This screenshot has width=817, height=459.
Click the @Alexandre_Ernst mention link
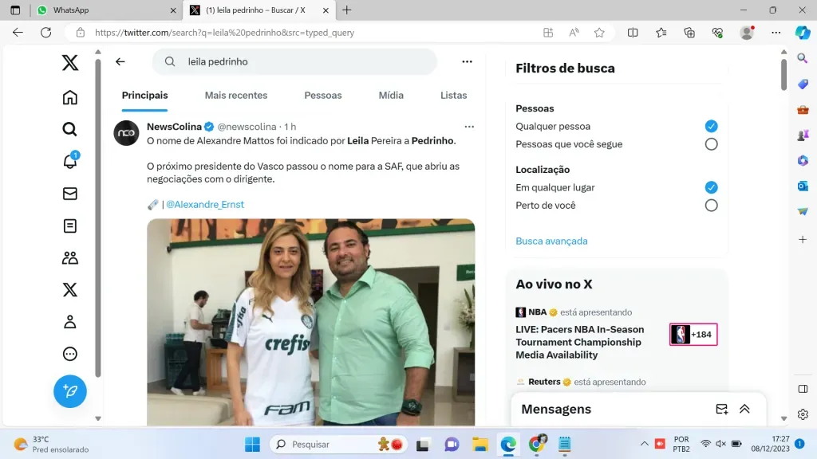tap(205, 204)
